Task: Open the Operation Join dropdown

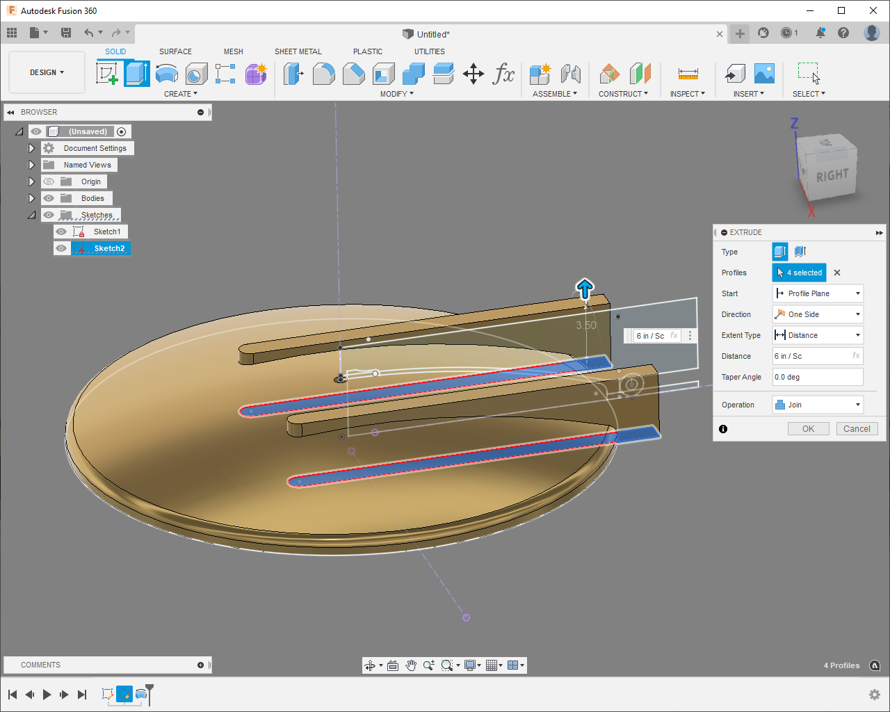Action: click(818, 405)
